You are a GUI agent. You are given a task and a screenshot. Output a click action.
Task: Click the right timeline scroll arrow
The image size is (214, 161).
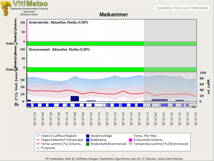194,107
